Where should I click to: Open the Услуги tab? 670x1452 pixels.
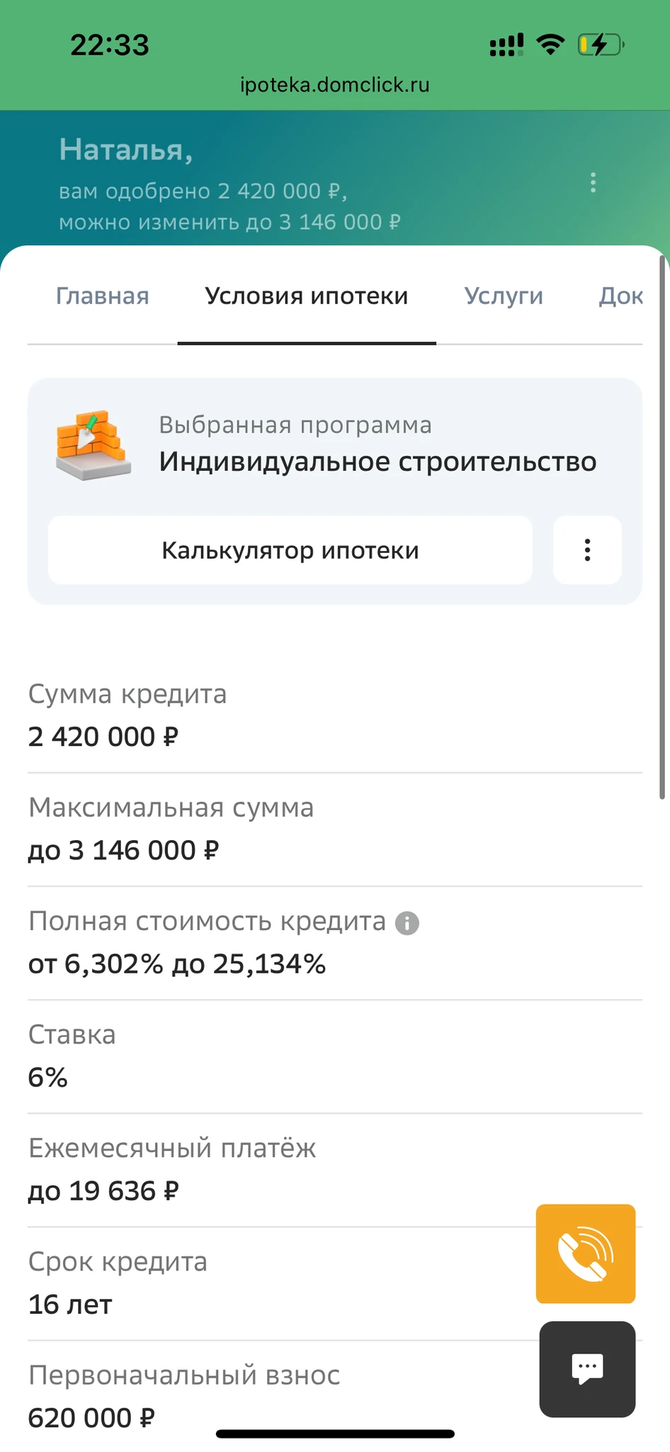pyautogui.click(x=504, y=296)
